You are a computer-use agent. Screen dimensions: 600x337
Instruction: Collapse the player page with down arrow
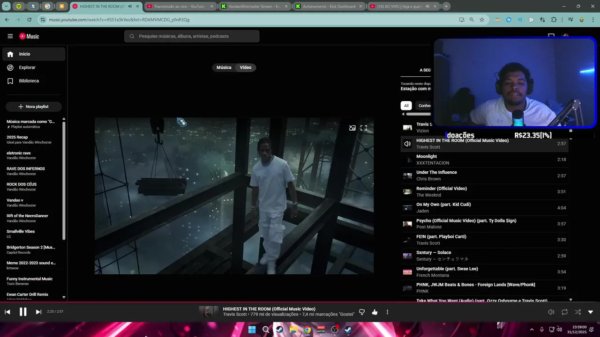point(591,312)
